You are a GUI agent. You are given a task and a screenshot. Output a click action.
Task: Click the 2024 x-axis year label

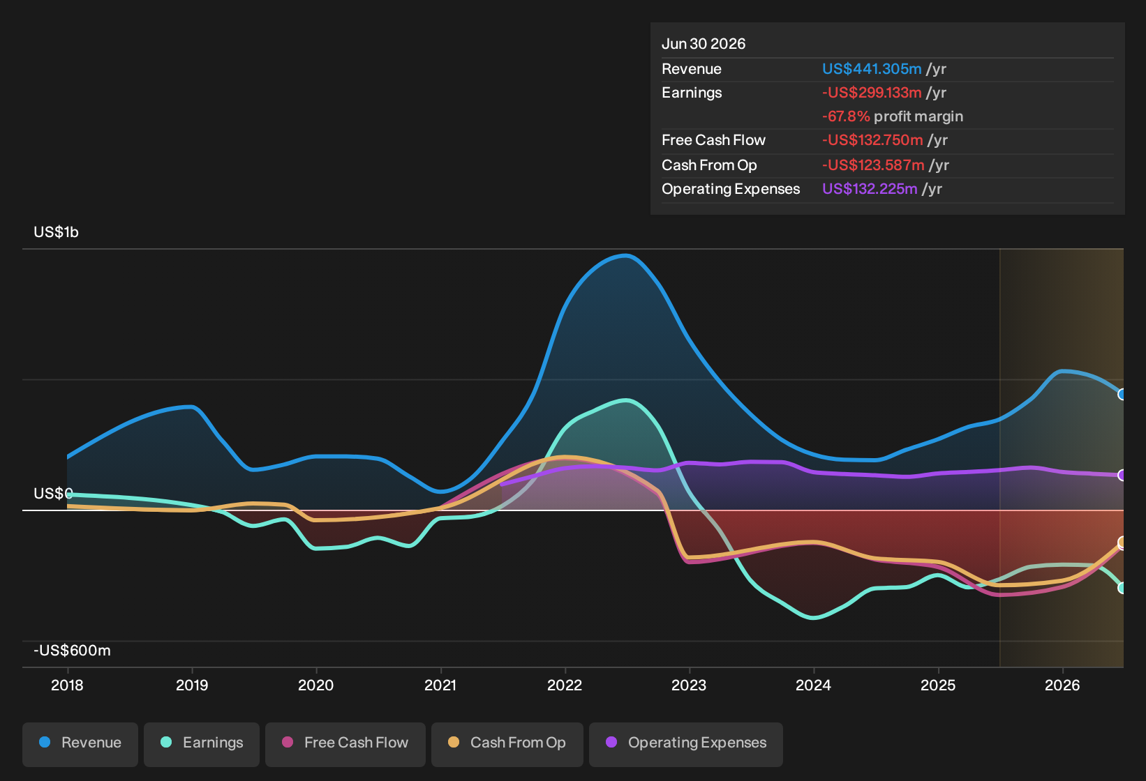pos(813,685)
